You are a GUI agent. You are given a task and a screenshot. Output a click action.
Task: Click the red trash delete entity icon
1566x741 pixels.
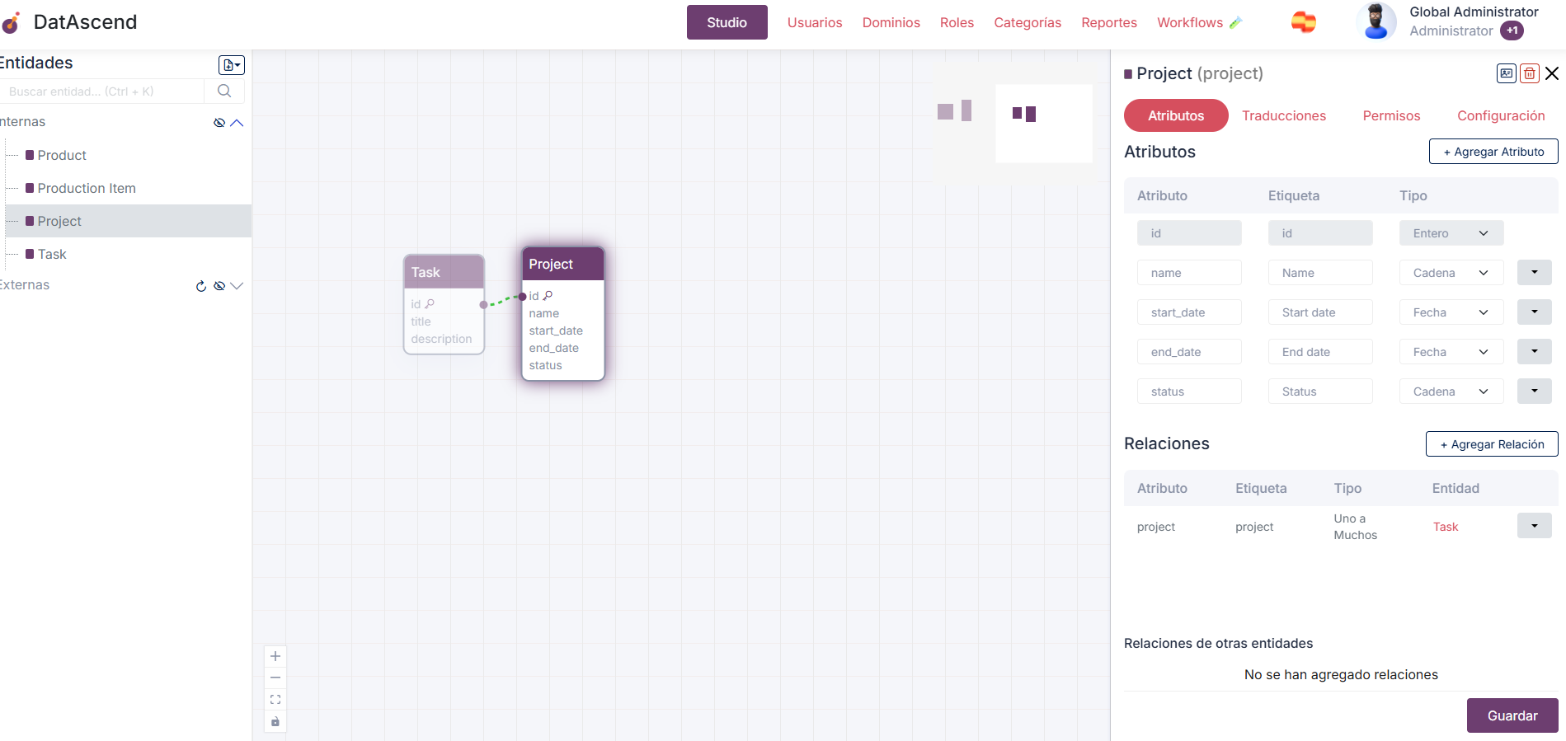click(1529, 73)
